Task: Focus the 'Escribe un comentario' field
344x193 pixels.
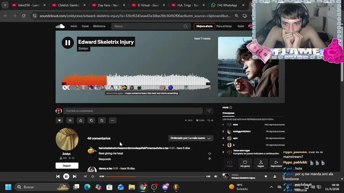Action: click(133, 111)
